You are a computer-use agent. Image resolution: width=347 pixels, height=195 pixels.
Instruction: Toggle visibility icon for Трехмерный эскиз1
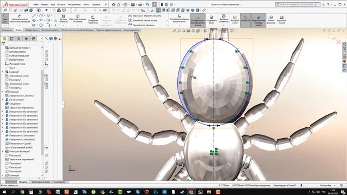pos(46,76)
